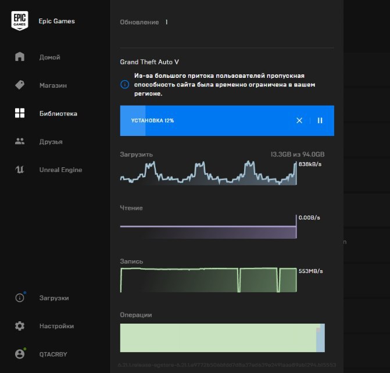
Task: Open the Друзья menu item
Action: tap(51, 142)
